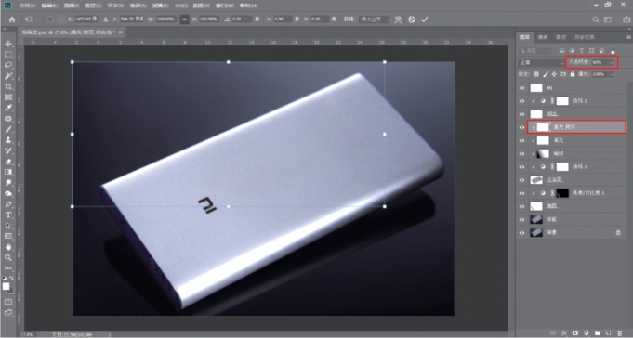Click the Delete layer trash icon

620,333
